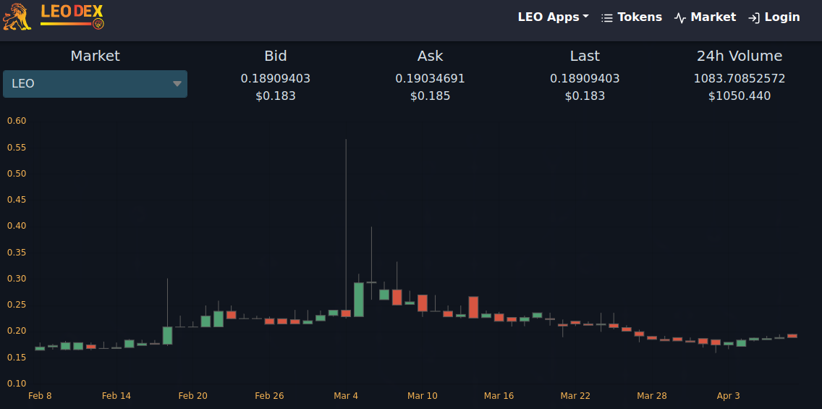Click the large red candle near Mar 14

(473, 307)
